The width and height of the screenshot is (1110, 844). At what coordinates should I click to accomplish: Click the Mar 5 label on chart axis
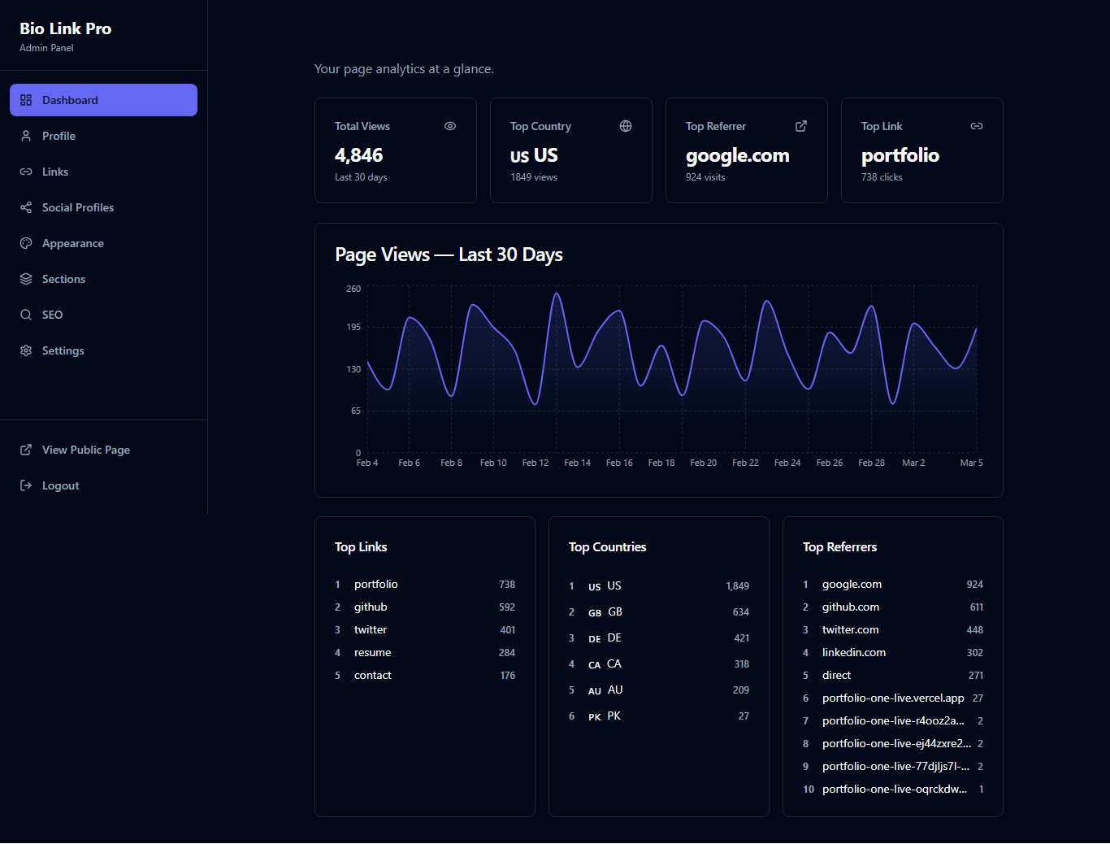click(x=972, y=463)
